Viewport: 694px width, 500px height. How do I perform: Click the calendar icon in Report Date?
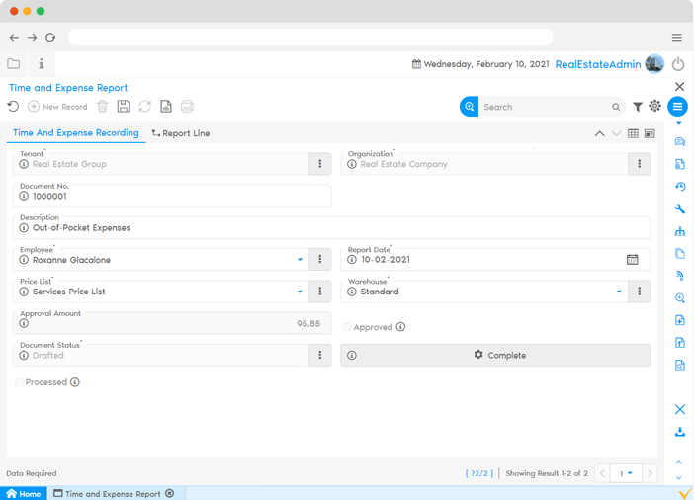[x=633, y=260]
